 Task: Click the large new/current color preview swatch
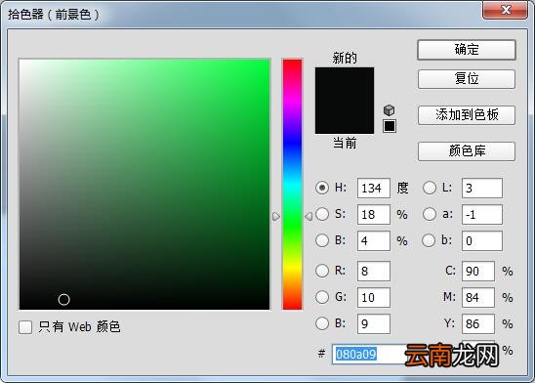click(345, 101)
